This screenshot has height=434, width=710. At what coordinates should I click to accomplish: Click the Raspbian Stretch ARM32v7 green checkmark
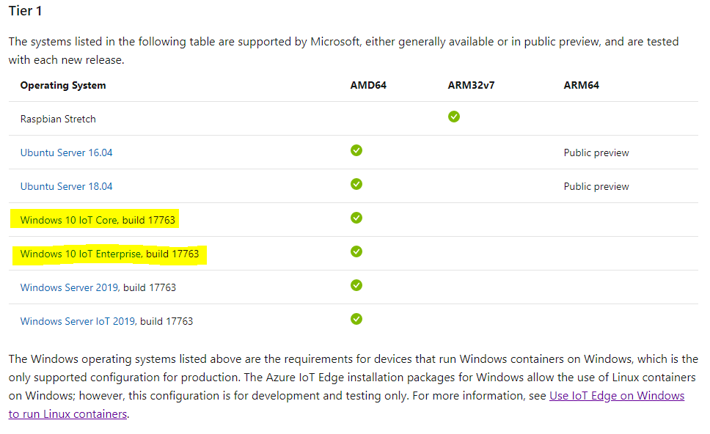pyautogui.click(x=454, y=117)
